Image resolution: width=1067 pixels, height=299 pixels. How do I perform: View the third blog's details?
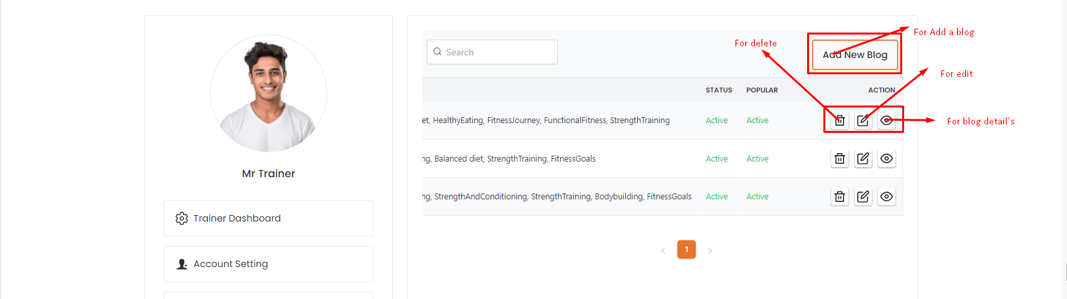[887, 197]
